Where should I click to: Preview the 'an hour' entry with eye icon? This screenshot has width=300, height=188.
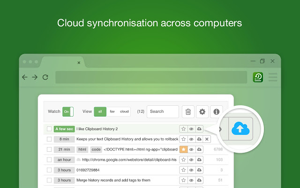191,160
